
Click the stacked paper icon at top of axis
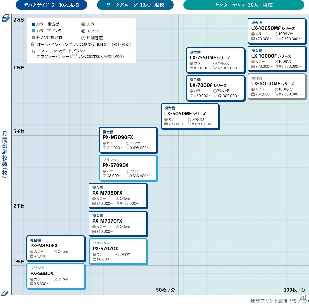coord(5,19)
